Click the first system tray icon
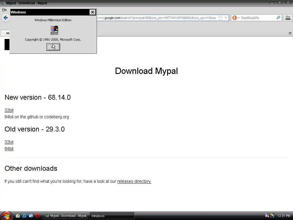 [267, 215]
